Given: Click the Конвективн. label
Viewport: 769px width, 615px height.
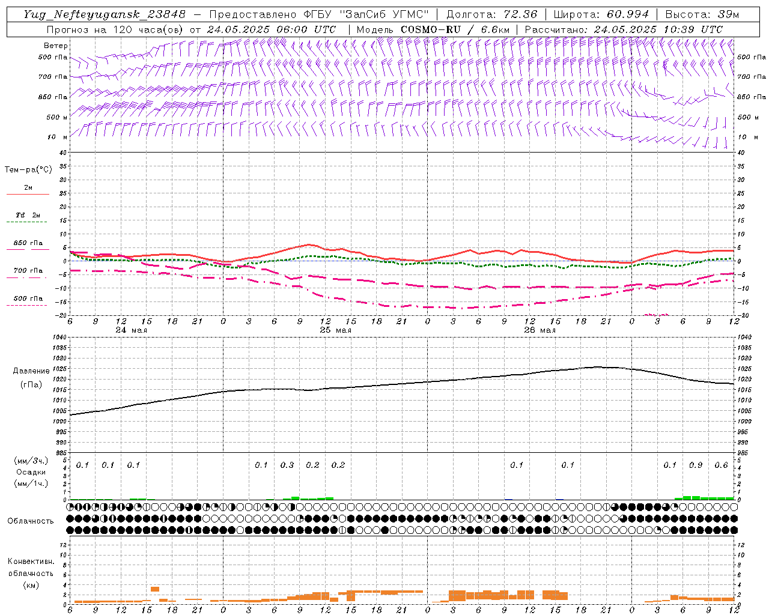Looking at the screenshot, I should point(31,562).
